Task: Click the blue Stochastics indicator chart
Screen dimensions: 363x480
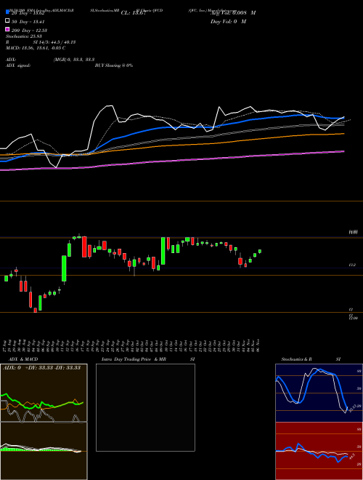Action: (x=319, y=393)
